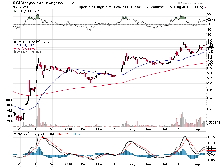
Task: Click the Open 1.71 value
Action: 87,7
